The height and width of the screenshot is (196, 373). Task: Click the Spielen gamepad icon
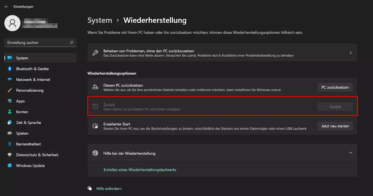(10, 133)
